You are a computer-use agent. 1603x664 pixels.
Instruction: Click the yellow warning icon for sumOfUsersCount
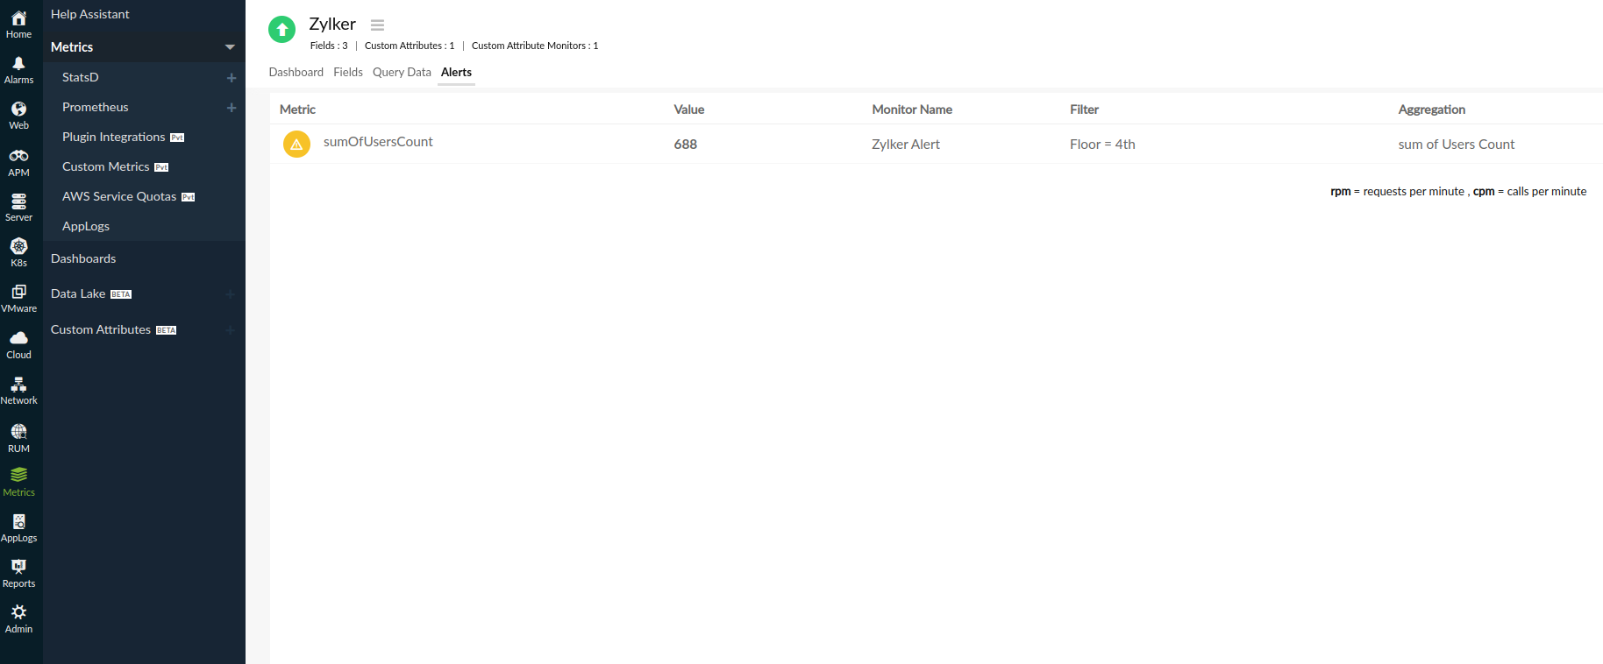(x=296, y=145)
